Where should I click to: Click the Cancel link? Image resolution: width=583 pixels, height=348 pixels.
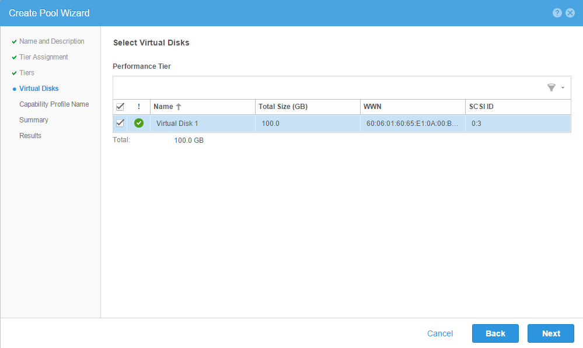[x=440, y=333]
